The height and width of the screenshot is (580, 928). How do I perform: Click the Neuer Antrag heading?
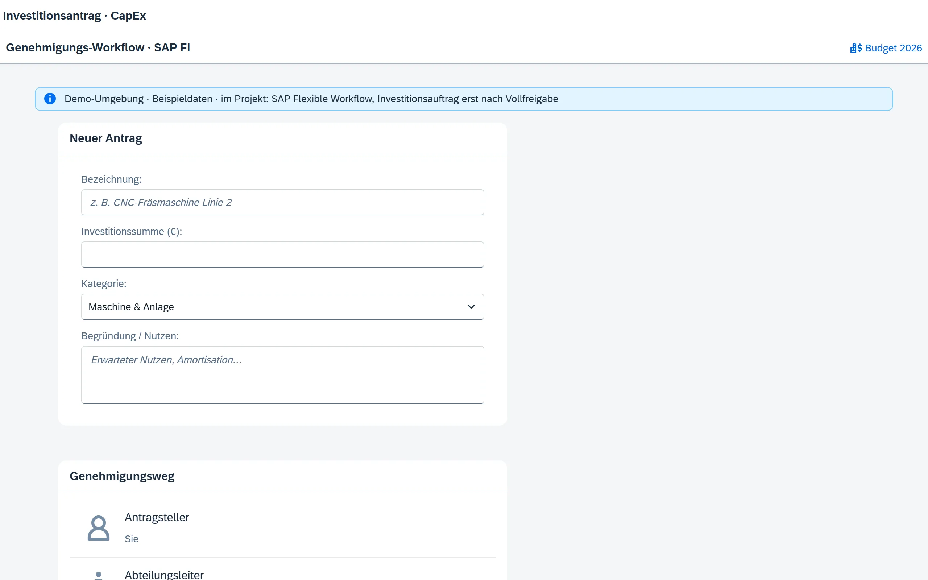click(106, 138)
